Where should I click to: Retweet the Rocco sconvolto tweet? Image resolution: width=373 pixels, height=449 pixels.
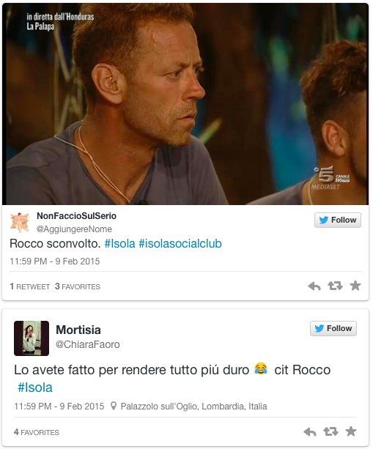click(x=335, y=286)
